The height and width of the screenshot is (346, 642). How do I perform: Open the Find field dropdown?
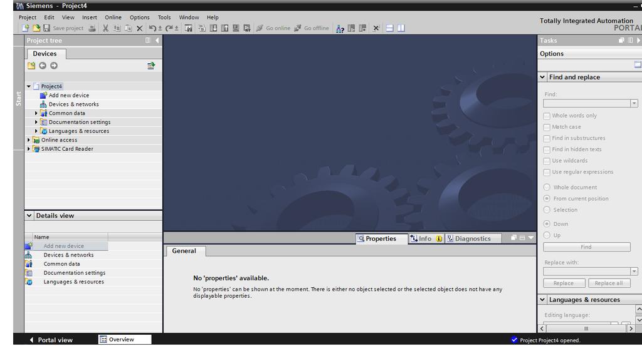[x=634, y=103]
